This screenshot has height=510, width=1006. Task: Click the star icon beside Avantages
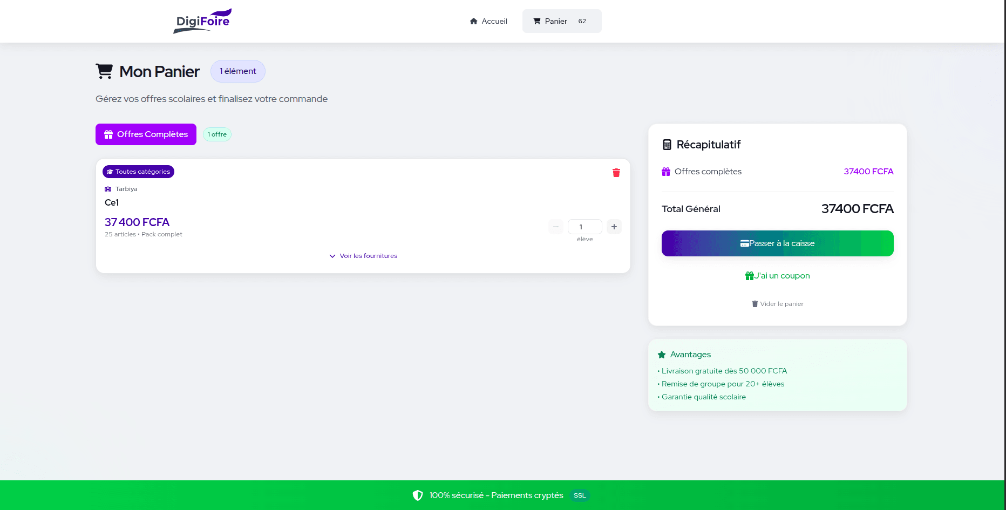(x=662, y=355)
